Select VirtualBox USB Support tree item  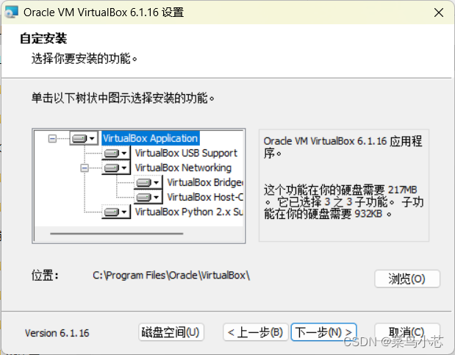click(186, 153)
